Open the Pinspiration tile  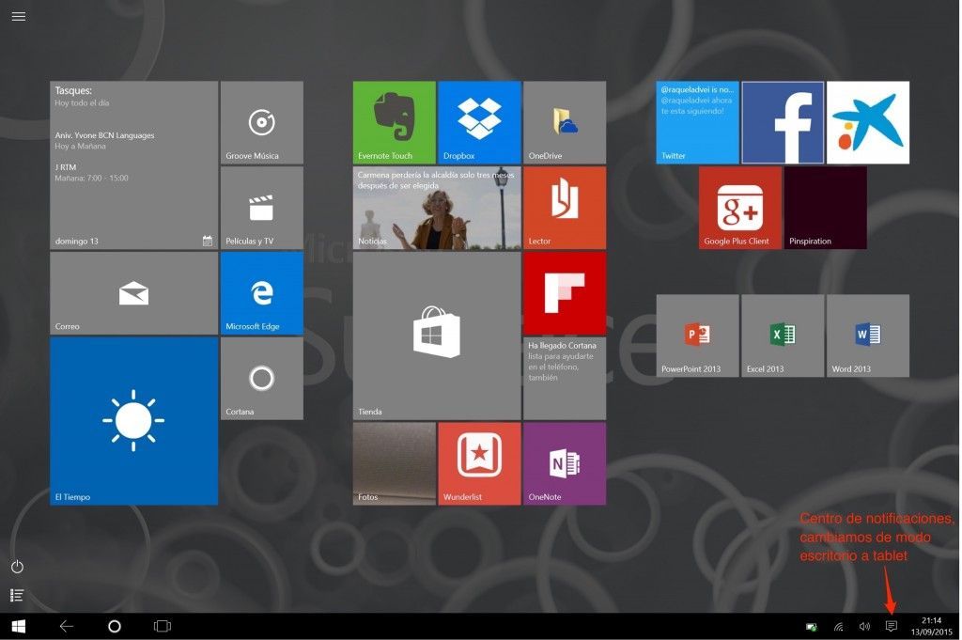826,208
